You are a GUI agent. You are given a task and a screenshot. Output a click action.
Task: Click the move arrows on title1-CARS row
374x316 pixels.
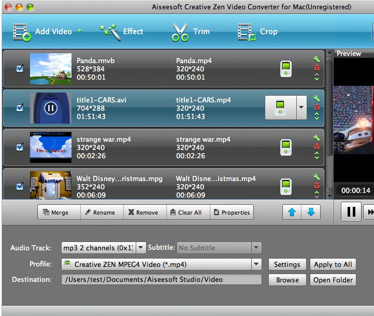pyautogui.click(x=317, y=116)
